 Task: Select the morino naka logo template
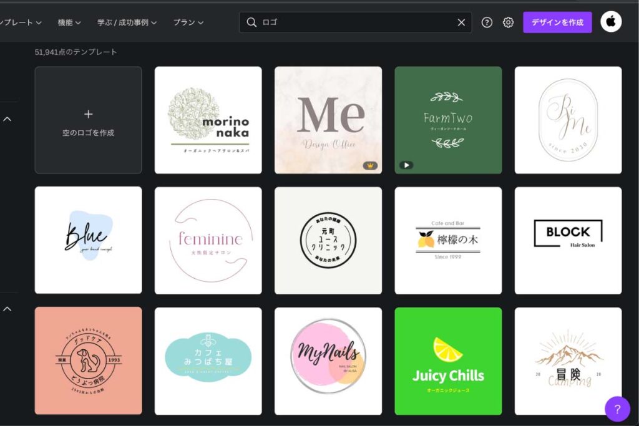[208, 119]
